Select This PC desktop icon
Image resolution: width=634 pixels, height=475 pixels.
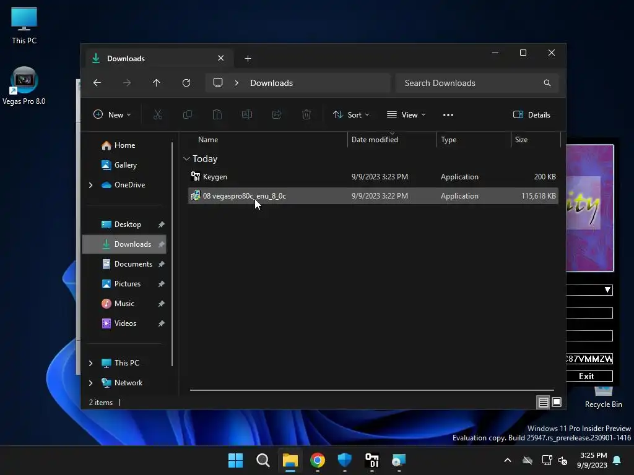pos(24,26)
